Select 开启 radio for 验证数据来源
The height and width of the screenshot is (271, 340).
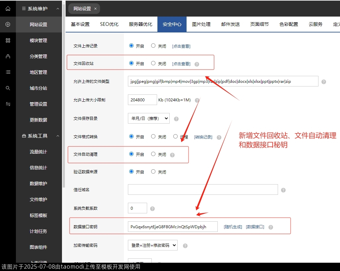pyautogui.click(x=131, y=172)
